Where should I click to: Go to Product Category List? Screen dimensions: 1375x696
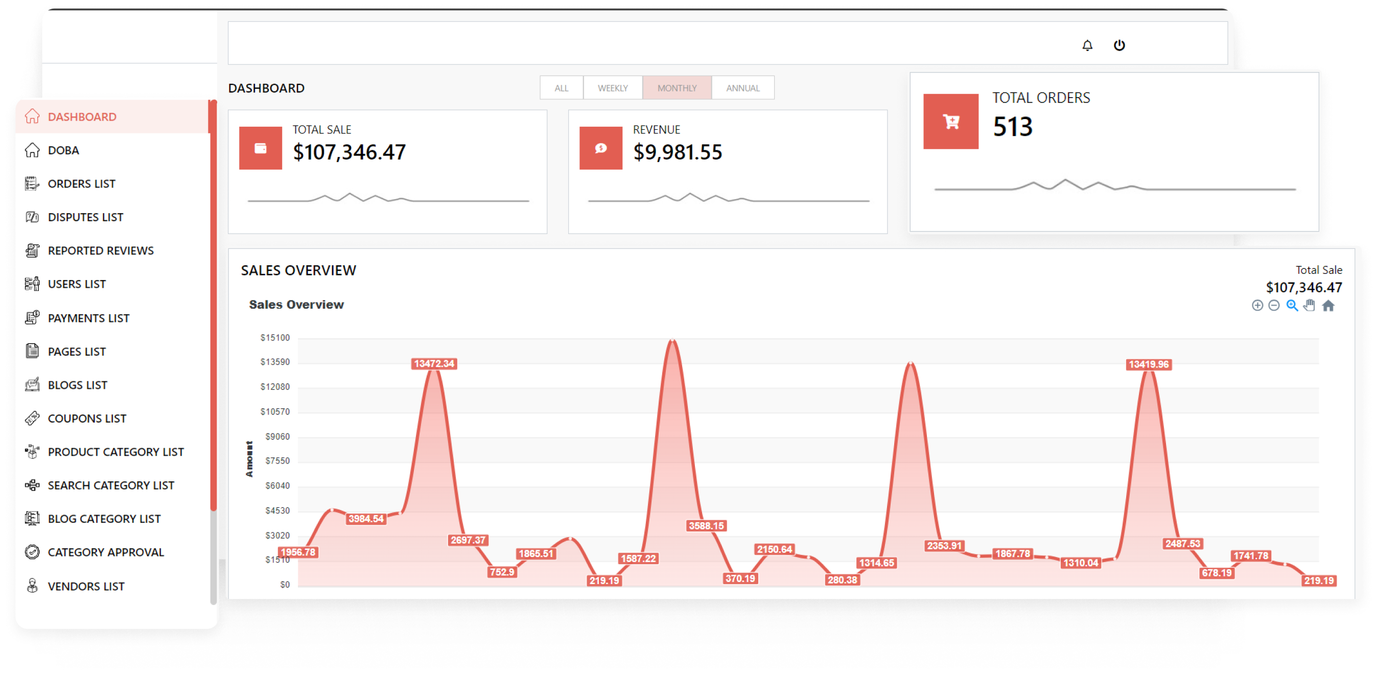(x=116, y=452)
